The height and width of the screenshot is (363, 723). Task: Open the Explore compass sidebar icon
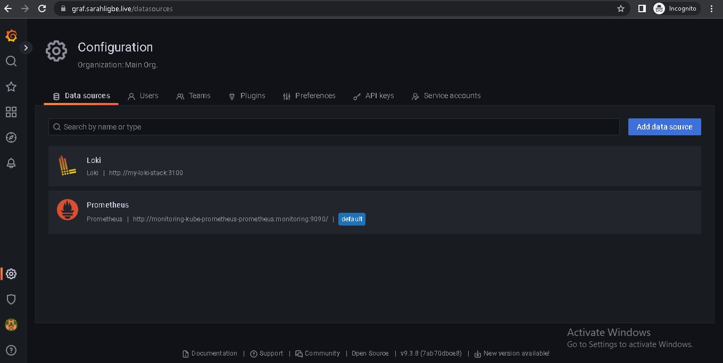click(11, 137)
